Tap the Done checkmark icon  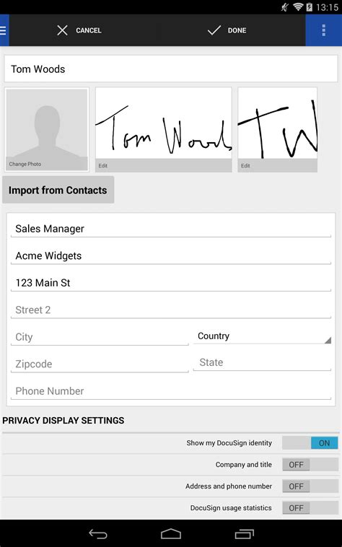[214, 30]
